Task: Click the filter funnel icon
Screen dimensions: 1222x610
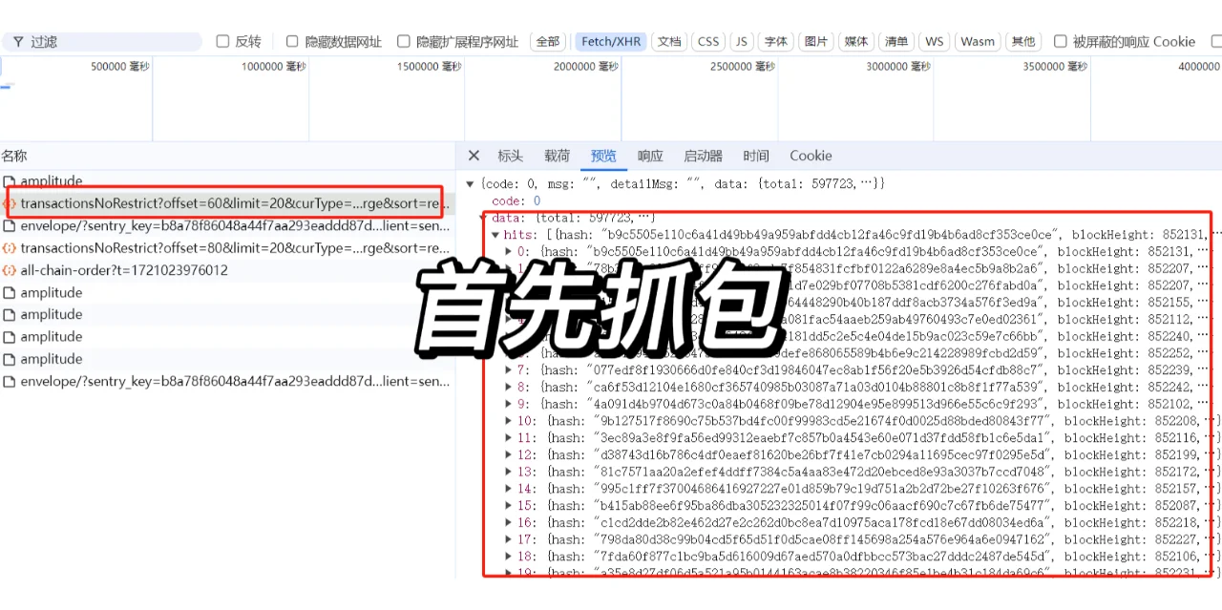Action: [17, 40]
